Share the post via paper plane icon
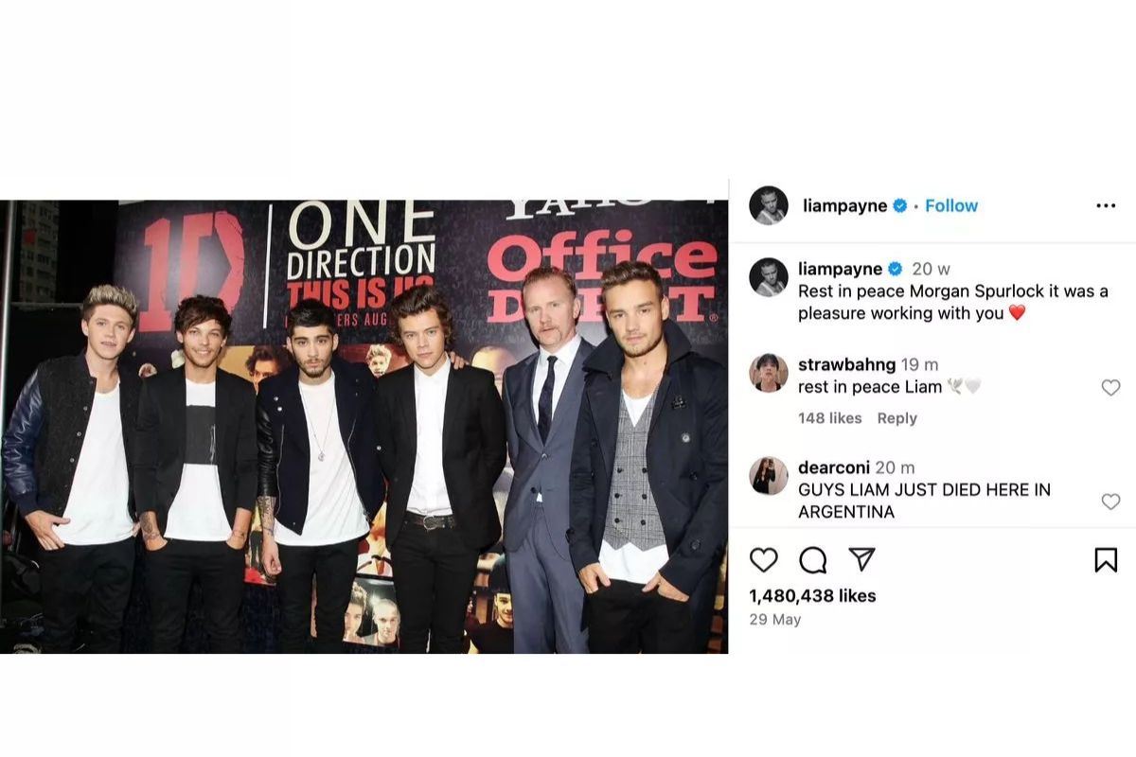Image resolution: width=1136 pixels, height=757 pixels. [861, 560]
